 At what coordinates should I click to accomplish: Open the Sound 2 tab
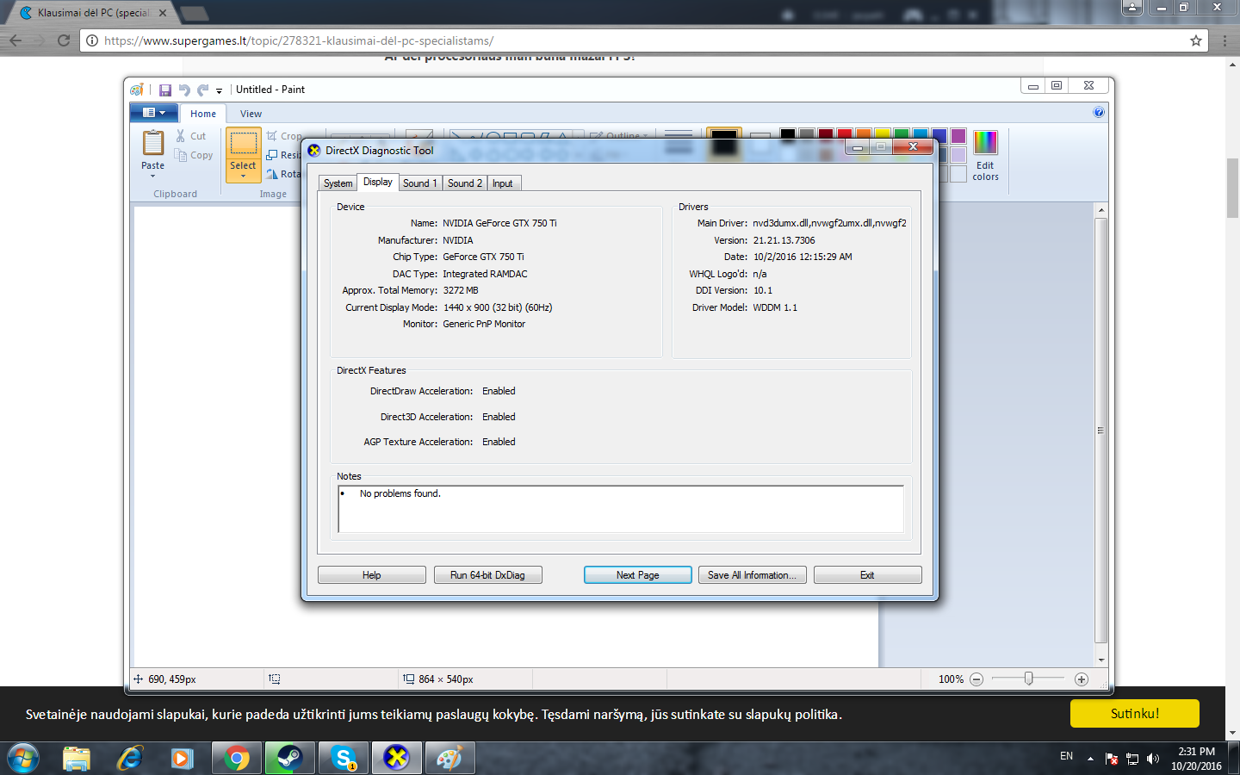(465, 183)
